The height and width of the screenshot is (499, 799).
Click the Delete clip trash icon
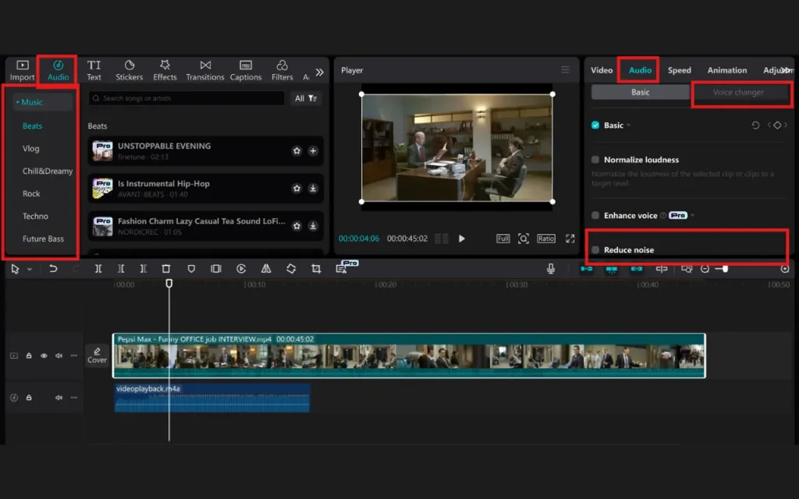pos(165,268)
